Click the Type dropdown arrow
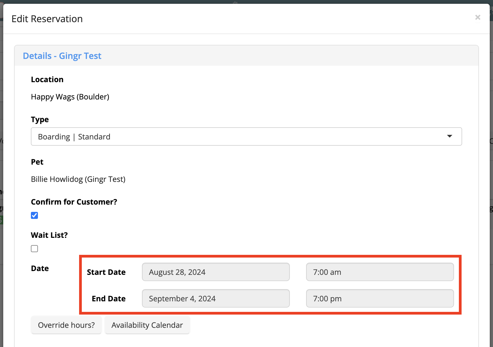493x347 pixels. coord(449,136)
